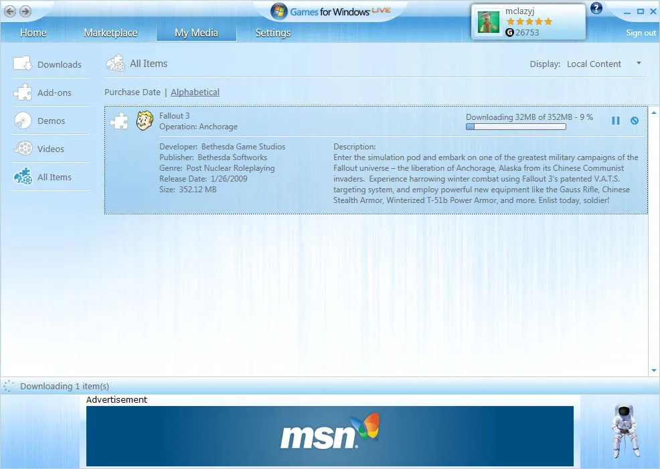Pause the Operation: Anchorage download
This screenshot has width=660, height=469.
(x=615, y=121)
